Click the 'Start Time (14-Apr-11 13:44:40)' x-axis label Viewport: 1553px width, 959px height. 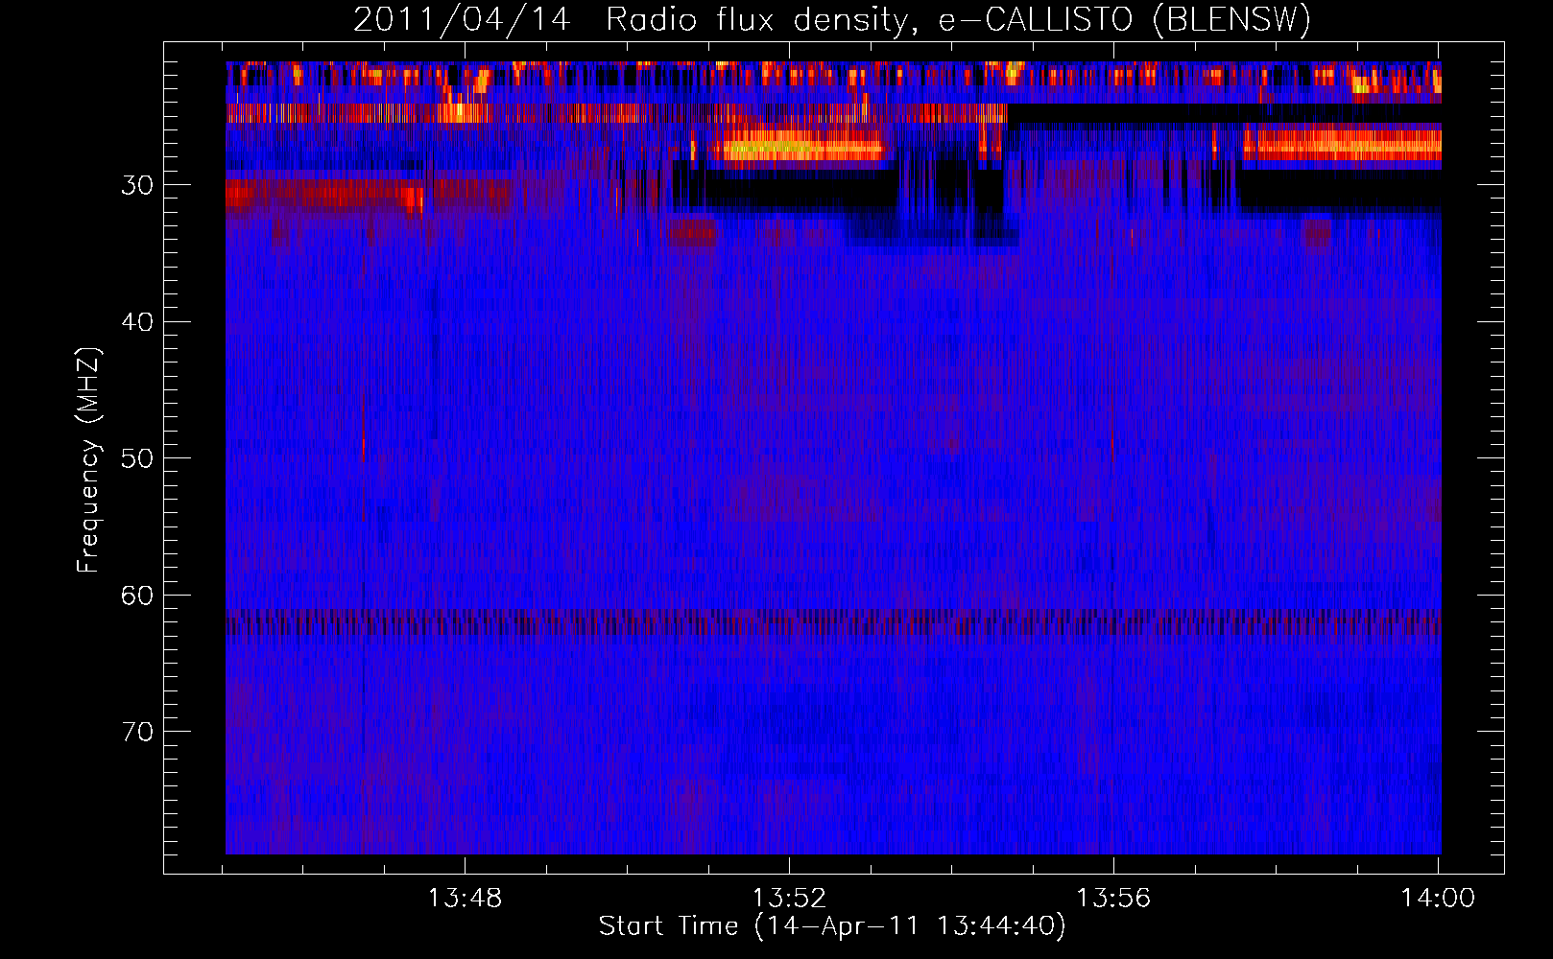(832, 926)
